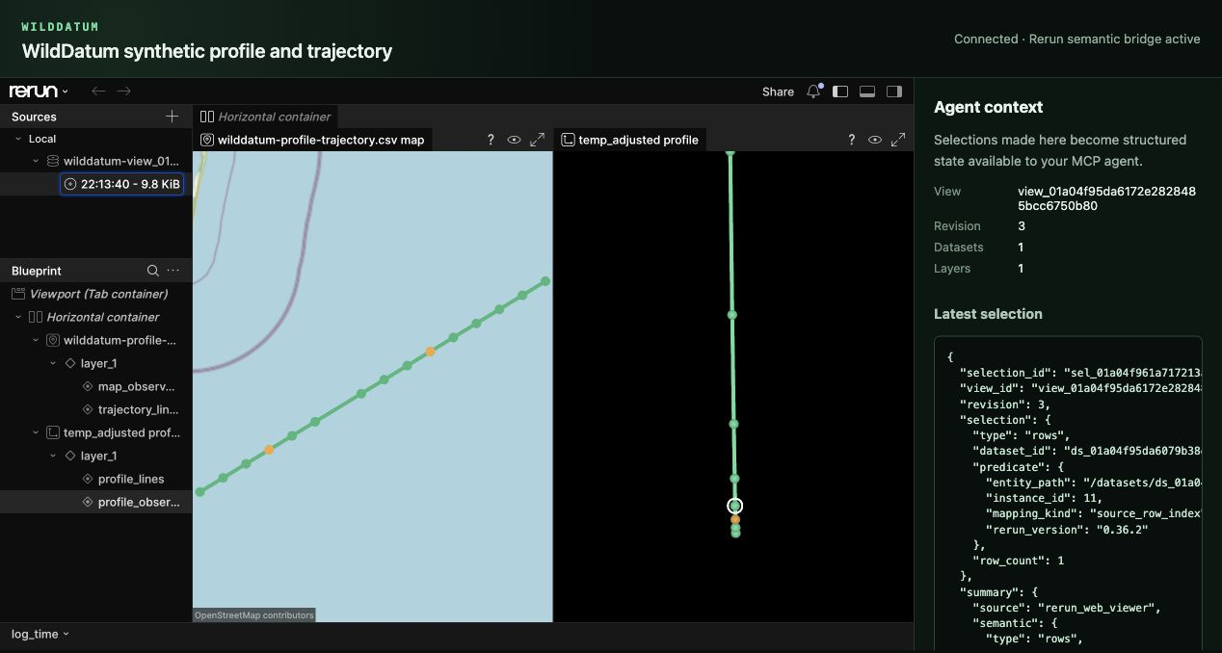Collapse layer_1 under temp_adjusted profile
The width and height of the screenshot is (1222, 653).
click(53, 456)
